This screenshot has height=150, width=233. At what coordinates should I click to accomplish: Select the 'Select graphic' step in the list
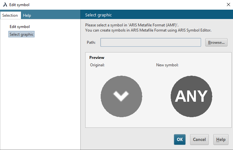click(22, 34)
